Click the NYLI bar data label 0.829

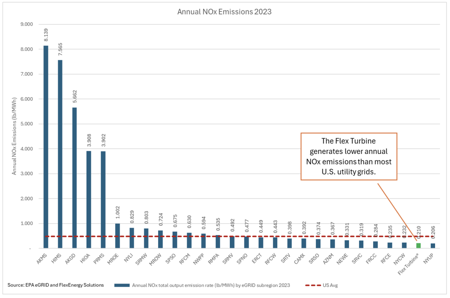click(x=131, y=214)
